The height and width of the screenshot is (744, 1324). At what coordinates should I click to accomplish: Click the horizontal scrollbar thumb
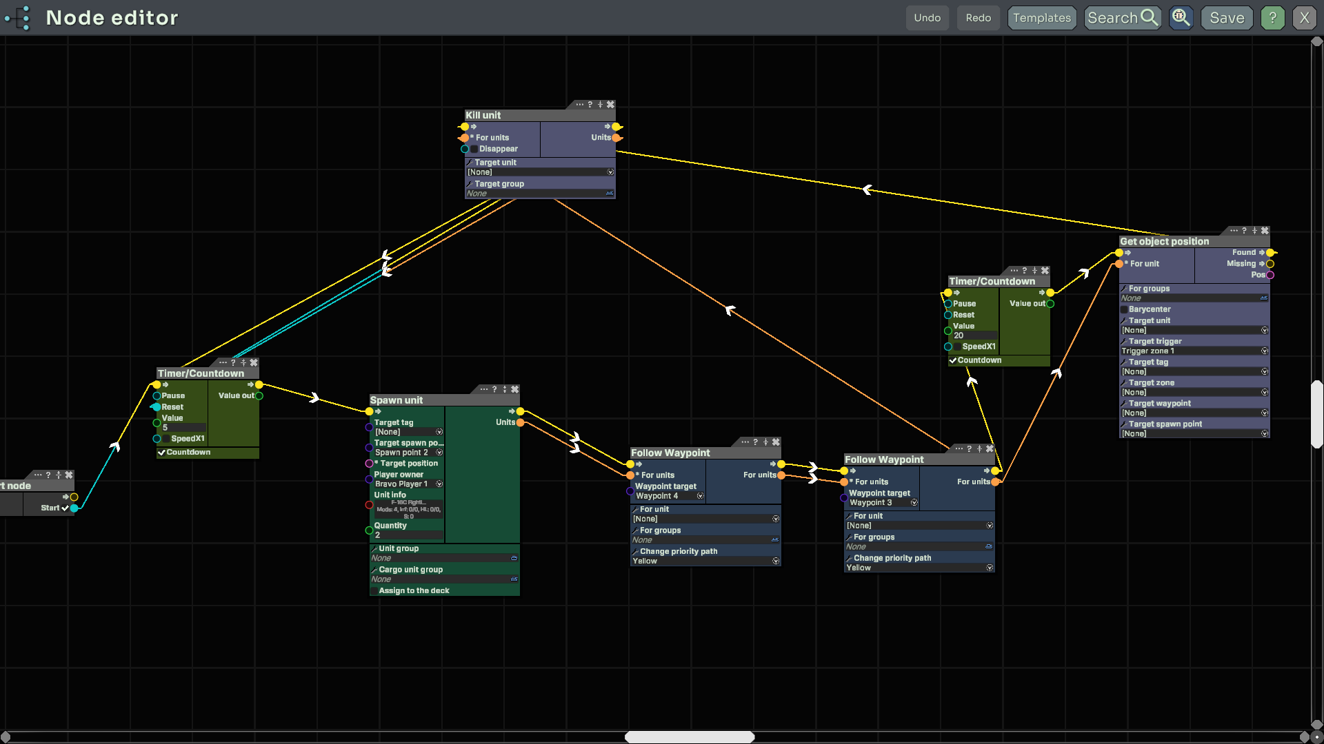(x=689, y=736)
